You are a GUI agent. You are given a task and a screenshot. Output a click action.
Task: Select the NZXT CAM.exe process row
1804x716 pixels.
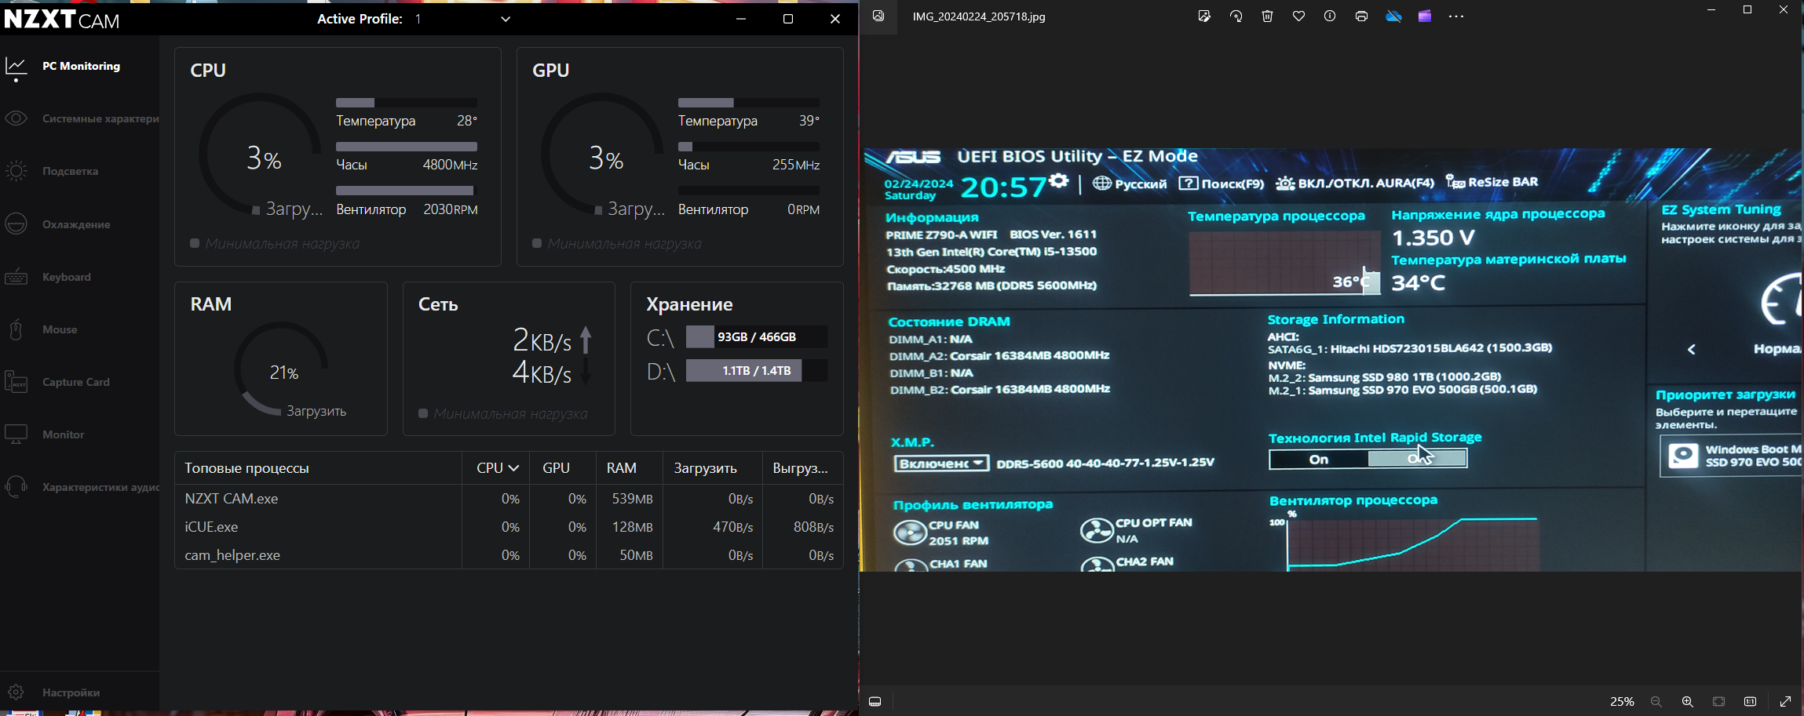click(x=509, y=499)
